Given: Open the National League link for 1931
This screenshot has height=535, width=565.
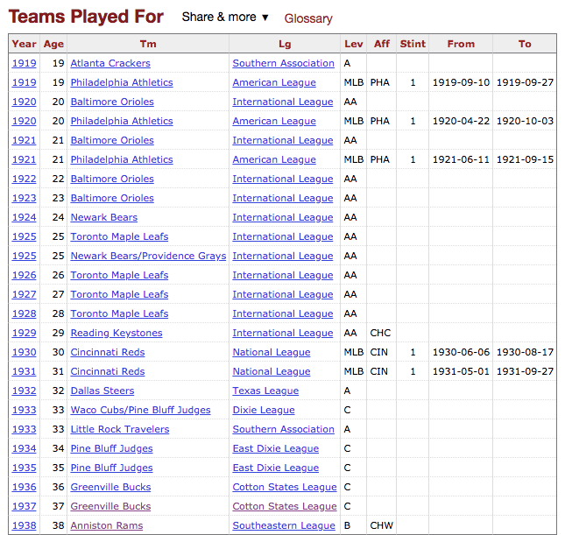Looking at the screenshot, I should 272,371.
